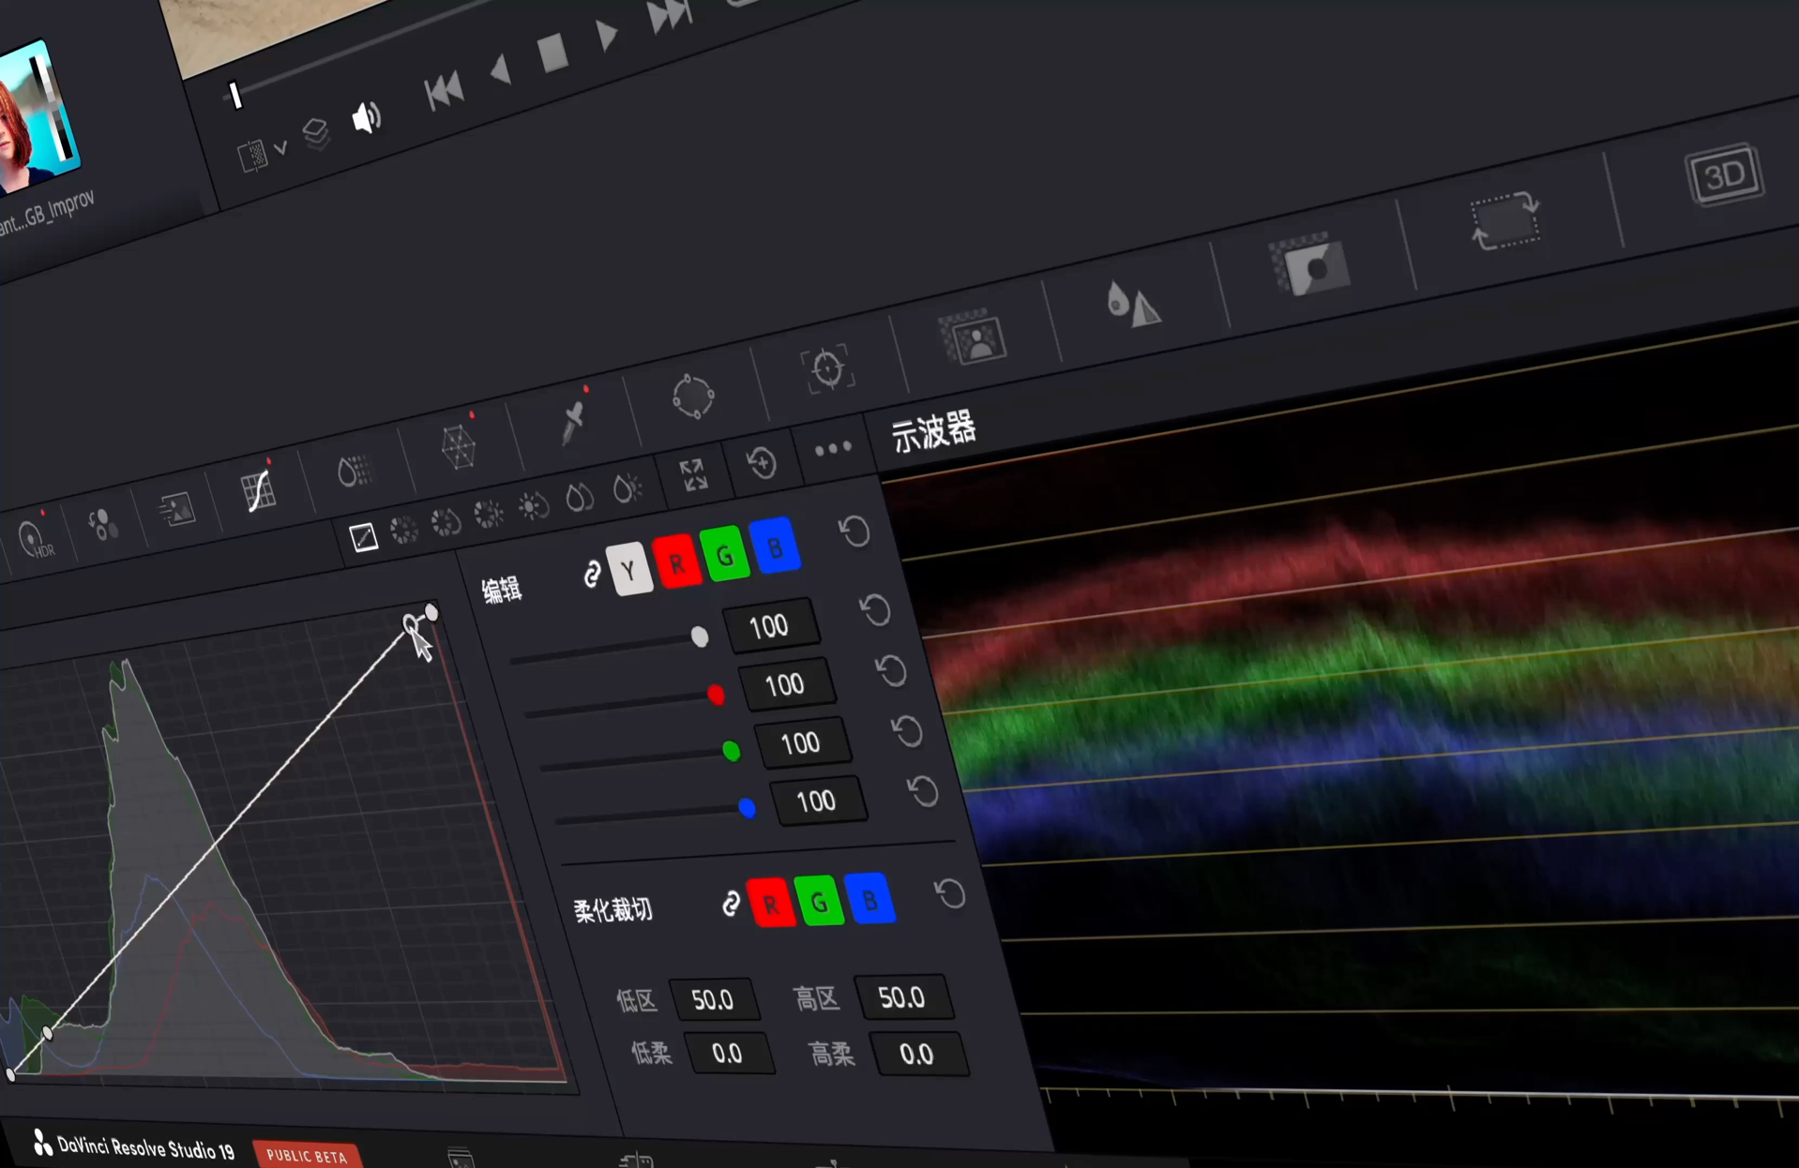This screenshot has width=1799, height=1168.
Task: Click the green intensity slider handle
Action: pos(732,751)
